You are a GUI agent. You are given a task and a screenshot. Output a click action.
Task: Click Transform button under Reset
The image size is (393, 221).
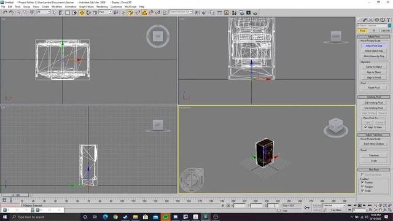coord(374,155)
